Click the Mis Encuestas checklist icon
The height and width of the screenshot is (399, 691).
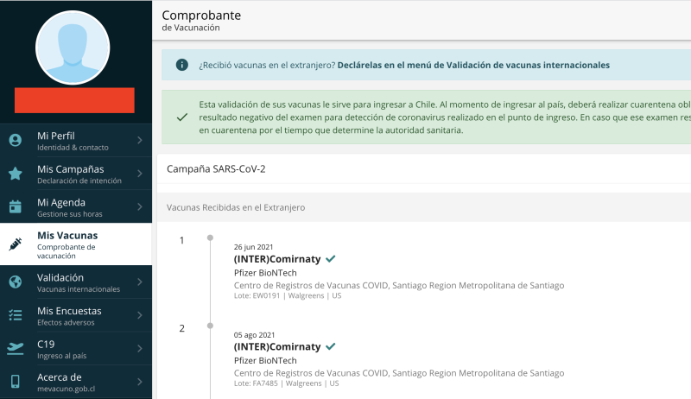click(16, 315)
